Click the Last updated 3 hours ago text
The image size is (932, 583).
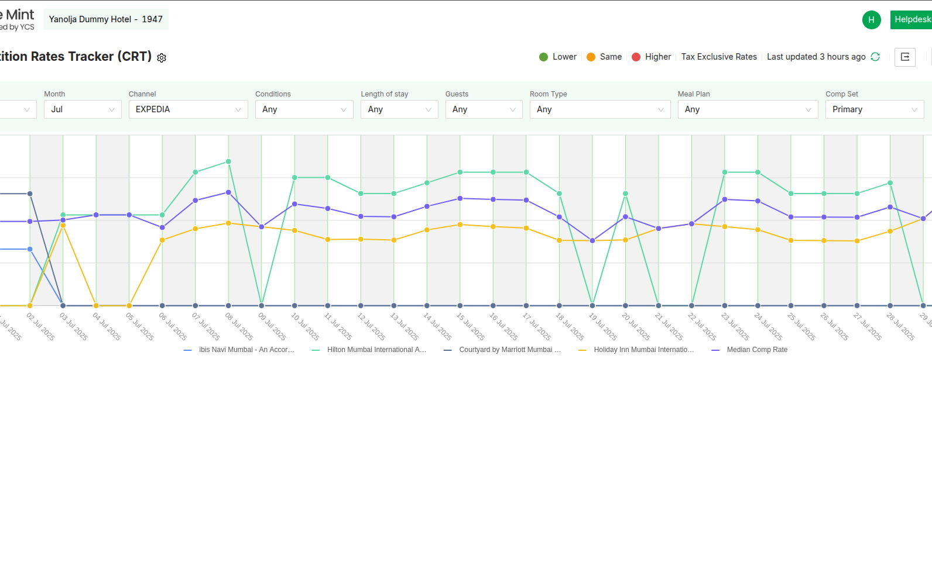[816, 57]
